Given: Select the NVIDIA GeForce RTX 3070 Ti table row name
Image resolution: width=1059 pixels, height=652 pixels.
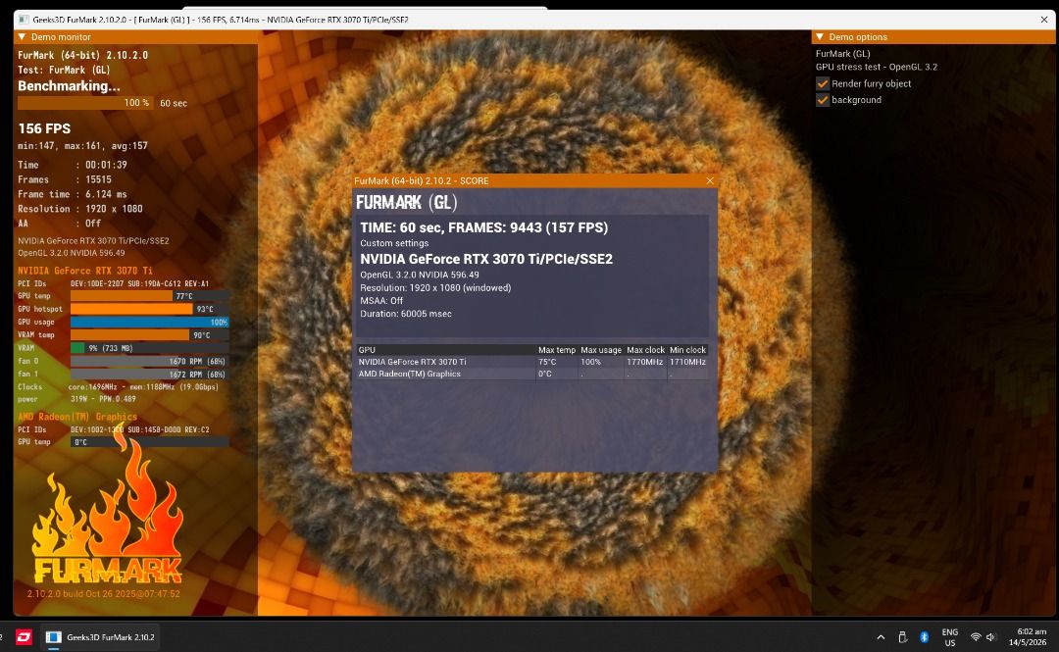Looking at the screenshot, I should point(412,362).
